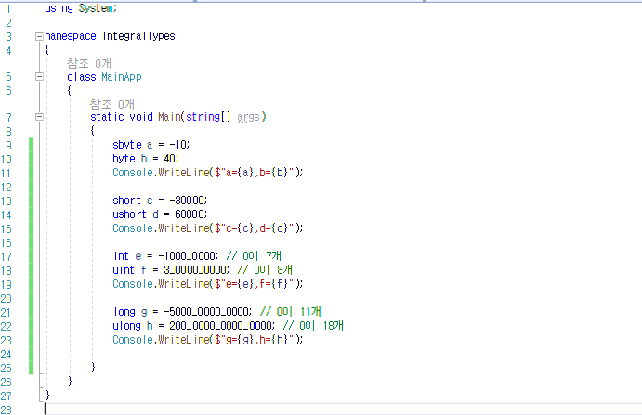Click the comment '// 0이 8개'
Image resolution: width=642 pixels, height=415 pixels.
pyautogui.click(x=265, y=270)
